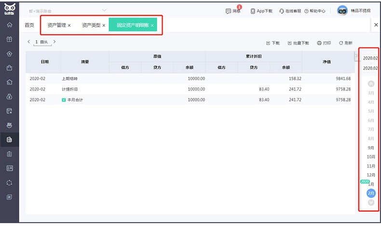Select 7月 in the month list
This screenshot has height=227, width=381.
(371, 129)
